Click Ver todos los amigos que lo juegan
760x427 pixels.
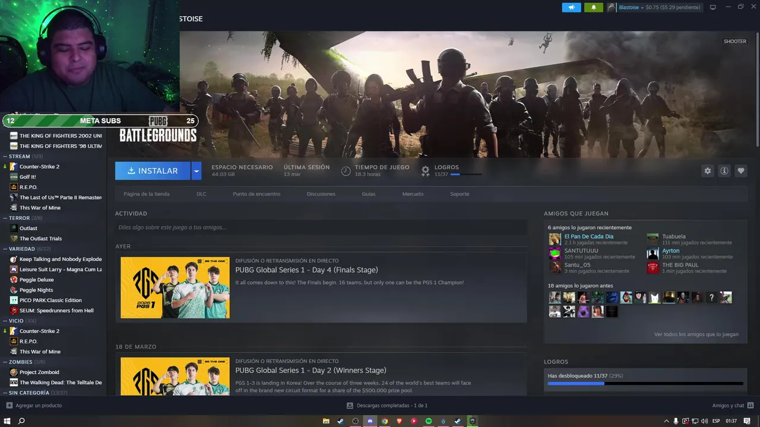(696, 334)
